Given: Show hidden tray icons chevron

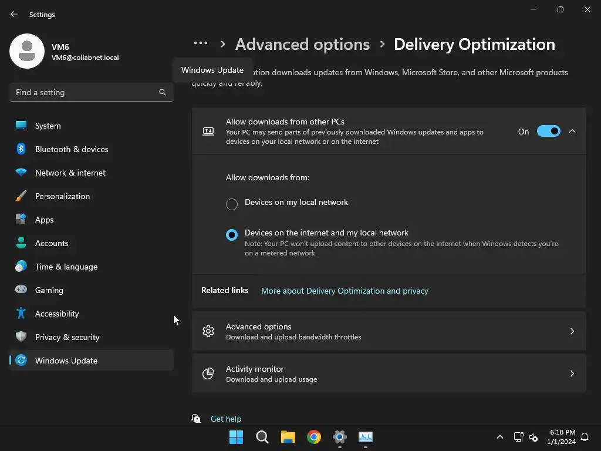Looking at the screenshot, I should tap(500, 437).
